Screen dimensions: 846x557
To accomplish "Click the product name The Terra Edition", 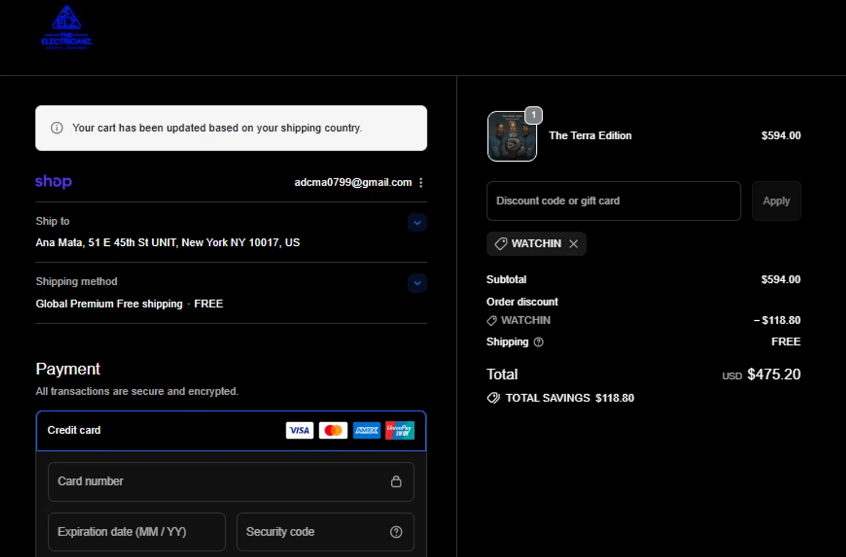I will (x=591, y=136).
